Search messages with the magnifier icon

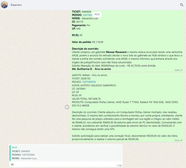(182, 5)
